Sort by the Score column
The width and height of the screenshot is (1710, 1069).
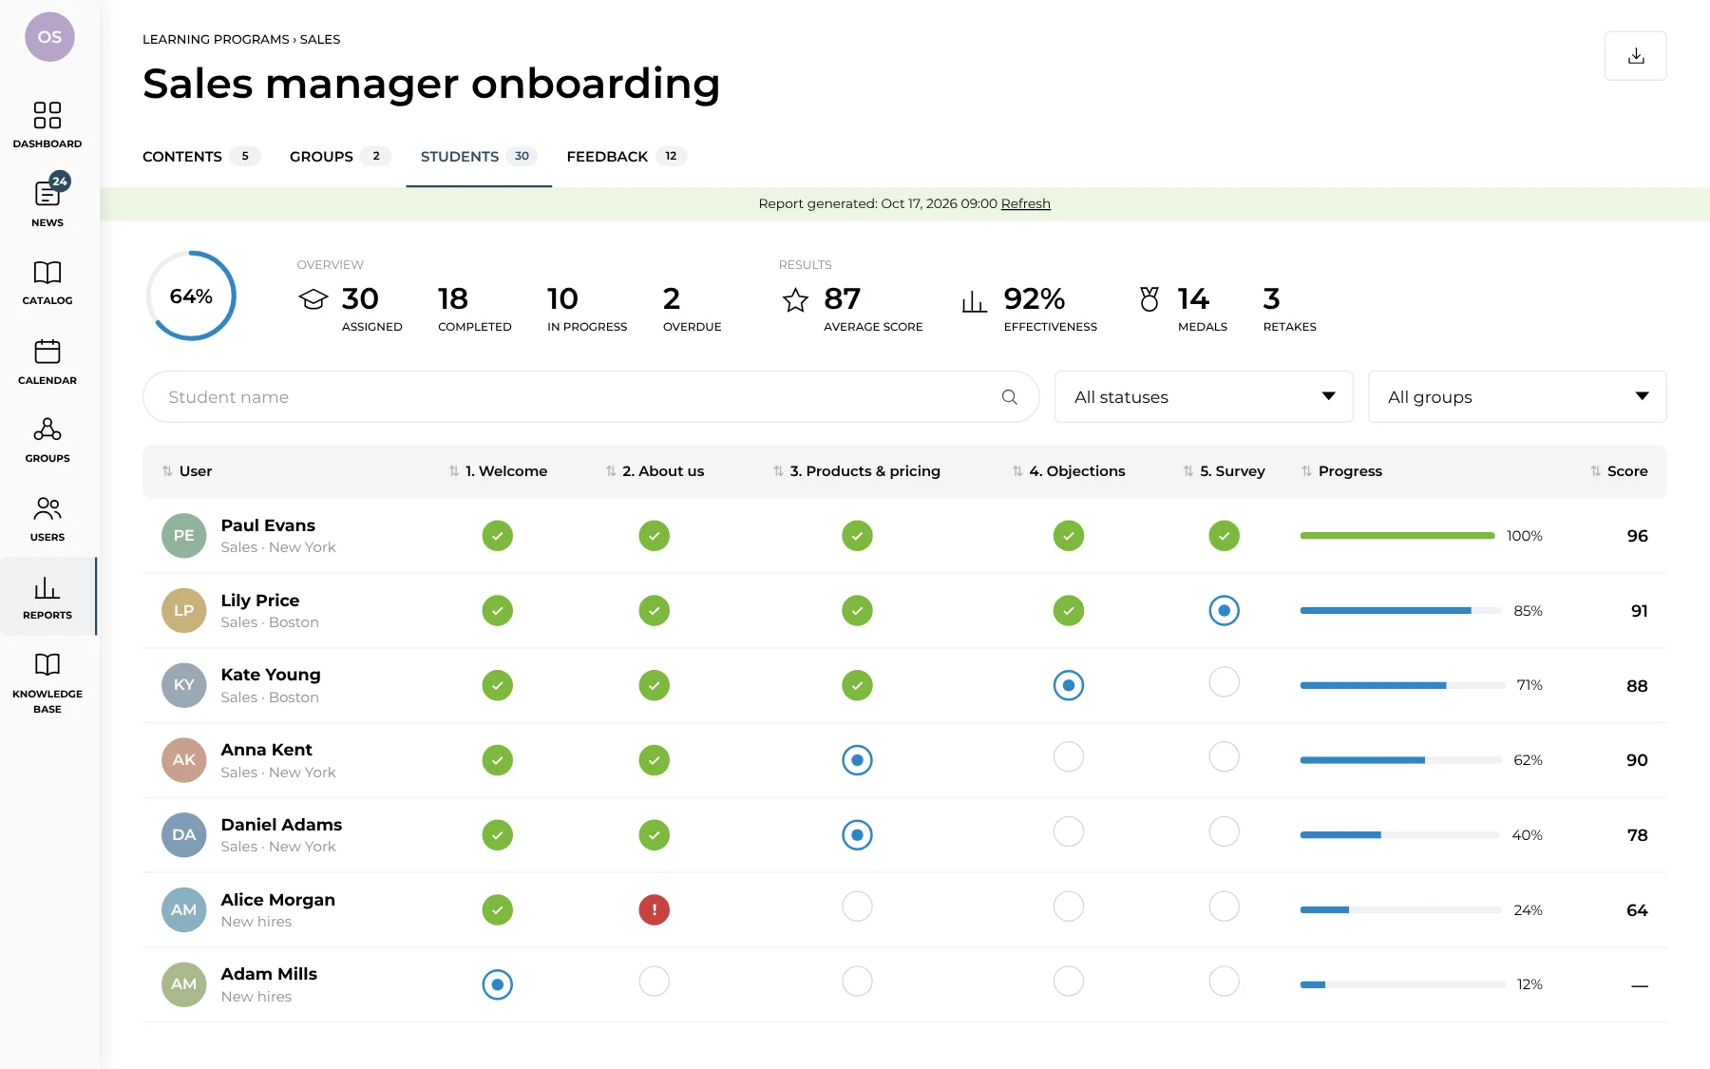[x=1619, y=471]
